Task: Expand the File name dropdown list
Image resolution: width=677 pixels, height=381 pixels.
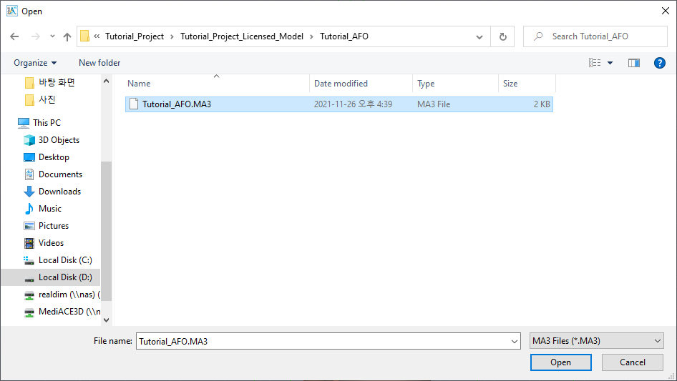Action: [515, 341]
